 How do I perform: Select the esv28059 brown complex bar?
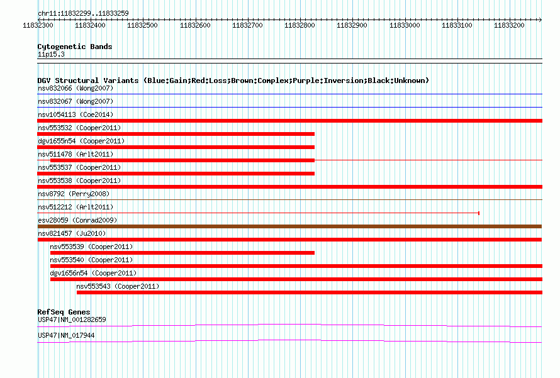pos(289,226)
